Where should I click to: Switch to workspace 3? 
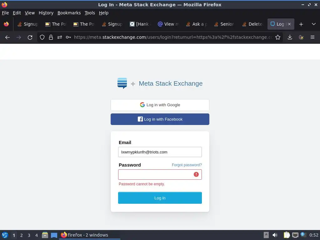pyautogui.click(x=29, y=235)
